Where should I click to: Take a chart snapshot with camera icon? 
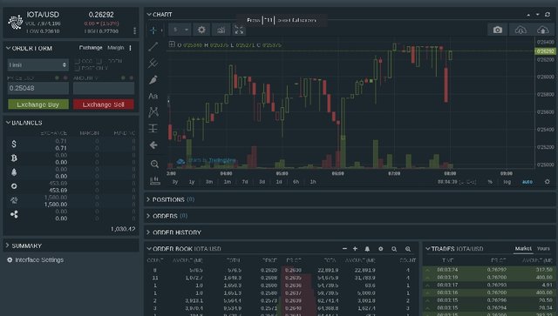pos(498,30)
